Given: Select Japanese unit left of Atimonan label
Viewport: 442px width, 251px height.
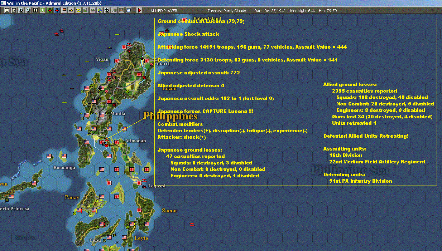Looking at the screenshot, I should pos(116,142).
